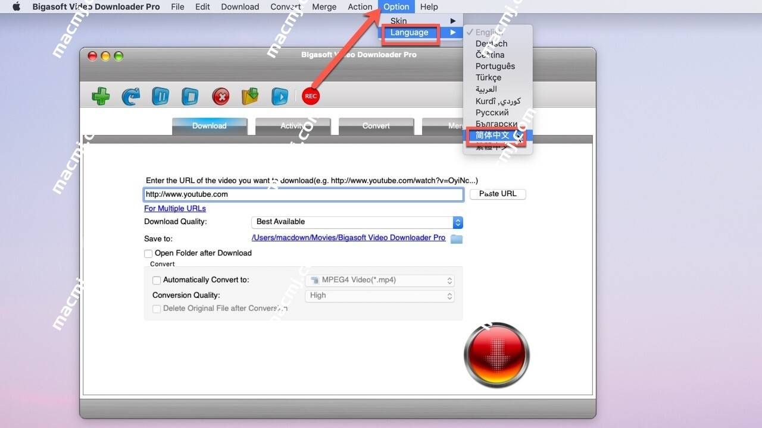The height and width of the screenshot is (428, 762).
Task: Click the Open folder download-arrow toolbar icon
Action: coord(250,96)
